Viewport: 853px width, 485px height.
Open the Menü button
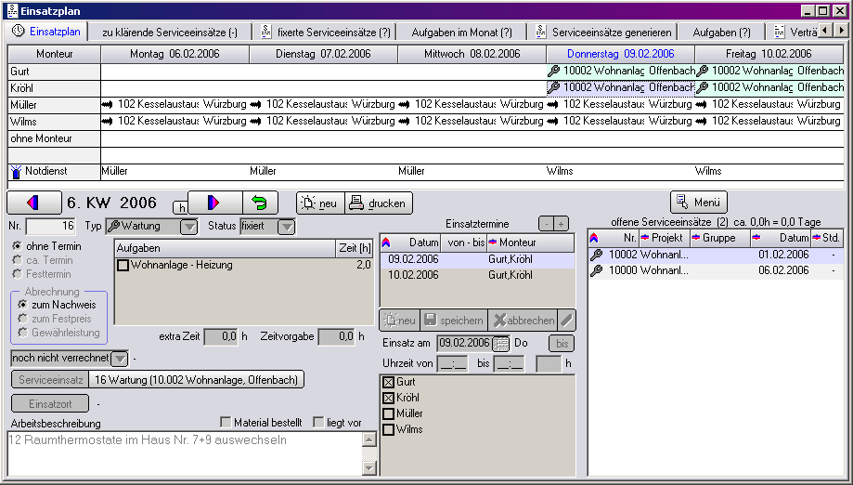(x=699, y=202)
